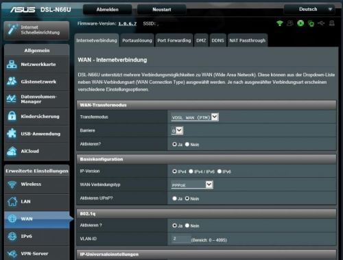343x260 pixels.
Task: Click the green network copy status icon
Action: click(311, 23)
